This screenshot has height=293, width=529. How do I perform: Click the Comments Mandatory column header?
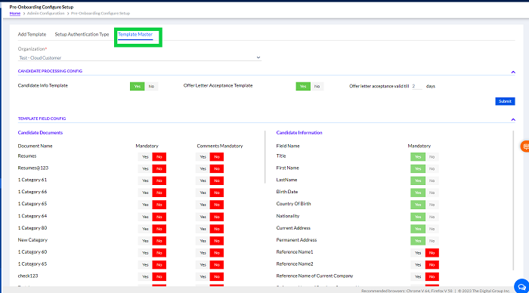coord(220,146)
